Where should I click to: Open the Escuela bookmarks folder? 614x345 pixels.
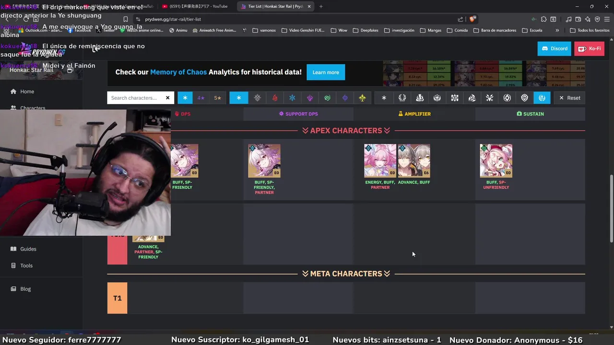[x=532, y=30]
